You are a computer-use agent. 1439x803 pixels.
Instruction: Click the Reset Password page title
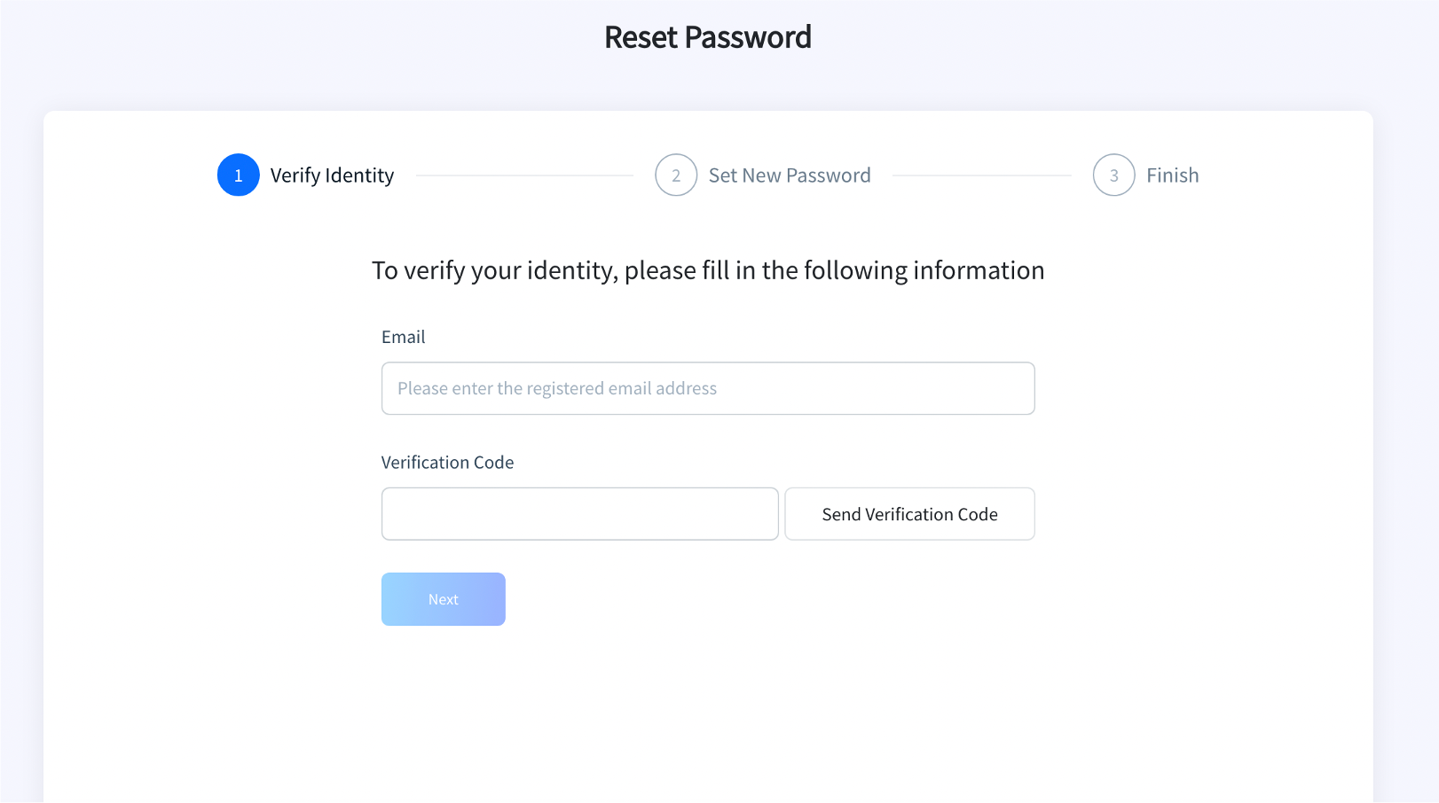tap(707, 37)
